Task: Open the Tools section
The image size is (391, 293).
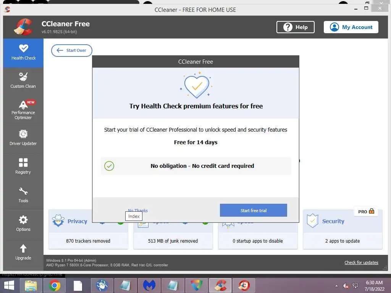Action: (x=23, y=195)
